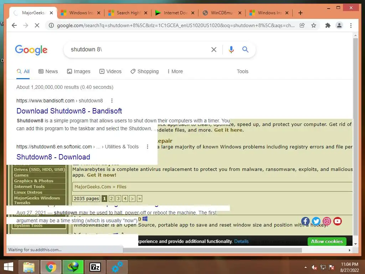Click the forward navigation arrow

(26, 25)
